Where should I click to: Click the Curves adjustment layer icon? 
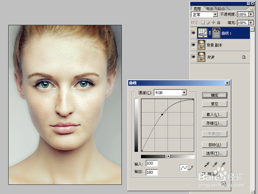pyautogui.click(x=203, y=33)
